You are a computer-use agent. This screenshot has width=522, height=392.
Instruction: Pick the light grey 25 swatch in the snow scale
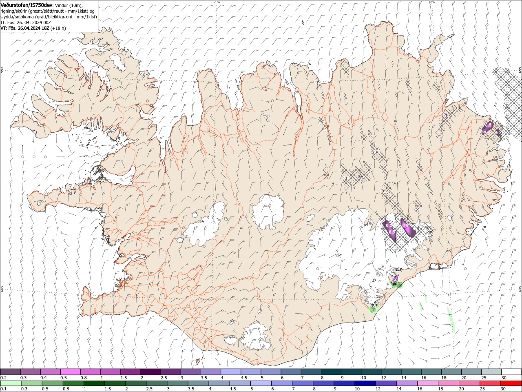coord(491,372)
